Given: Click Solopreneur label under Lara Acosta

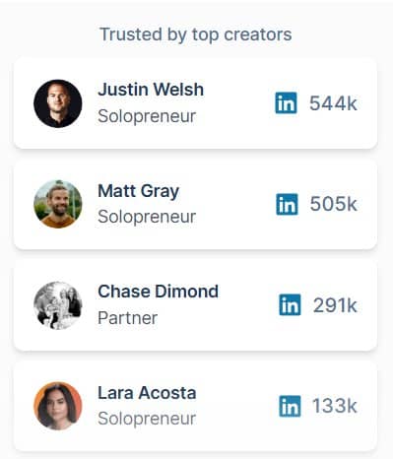Looking at the screenshot, I should [147, 419].
